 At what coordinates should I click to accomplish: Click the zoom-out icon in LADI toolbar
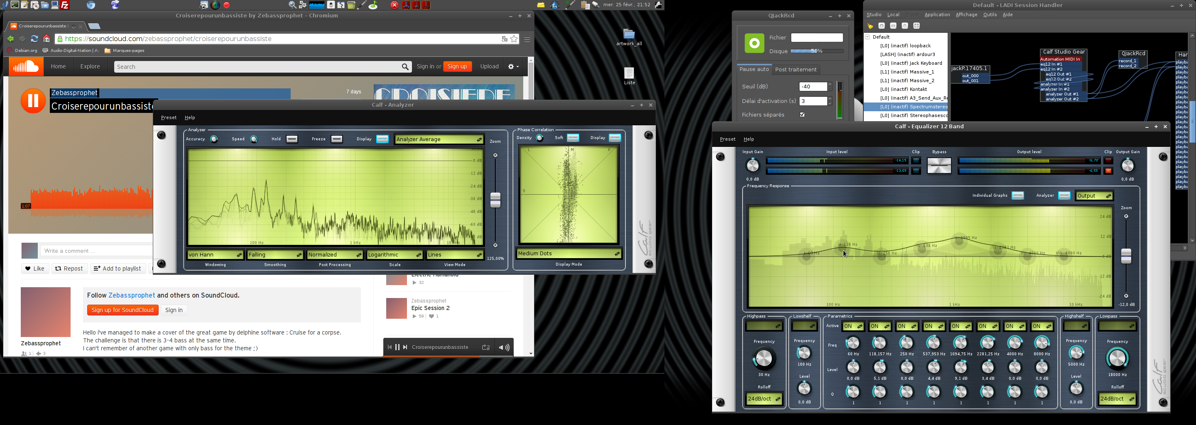pos(893,26)
